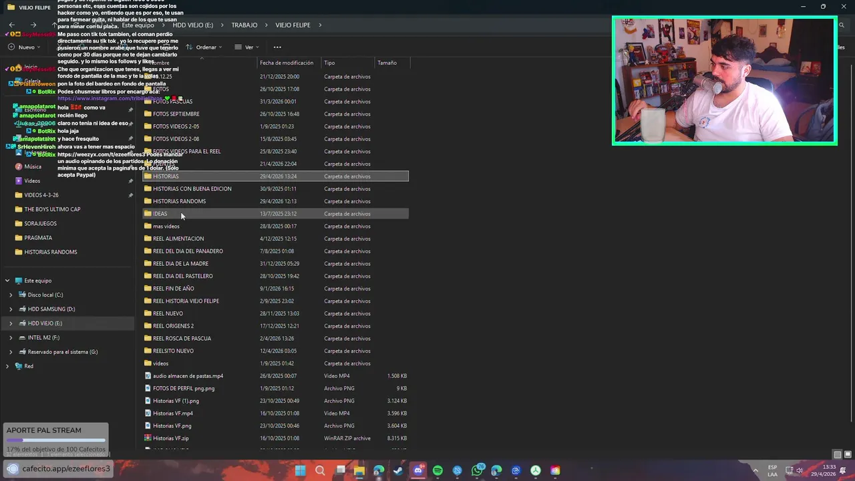Click the APORTE PAL STREAM progress bar
The width and height of the screenshot is (855, 481).
tap(56, 440)
